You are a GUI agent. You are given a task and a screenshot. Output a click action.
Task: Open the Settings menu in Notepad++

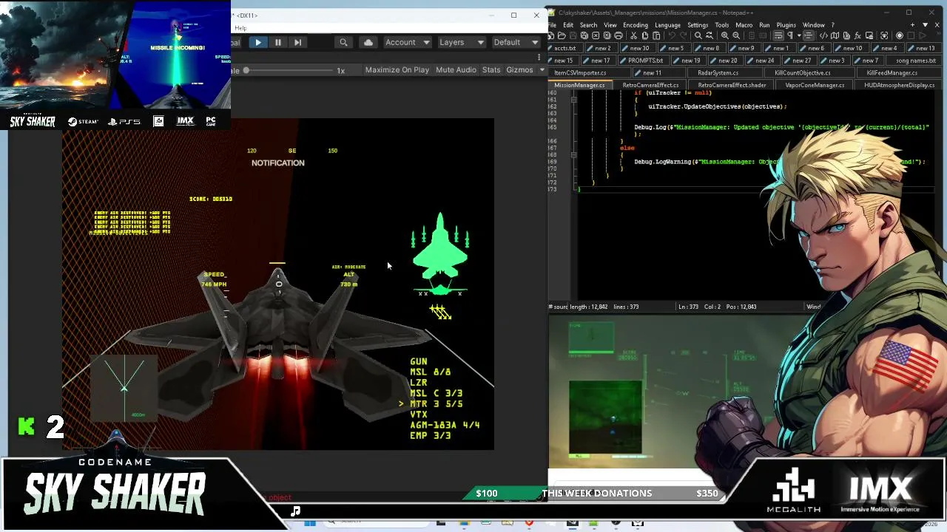click(x=698, y=25)
